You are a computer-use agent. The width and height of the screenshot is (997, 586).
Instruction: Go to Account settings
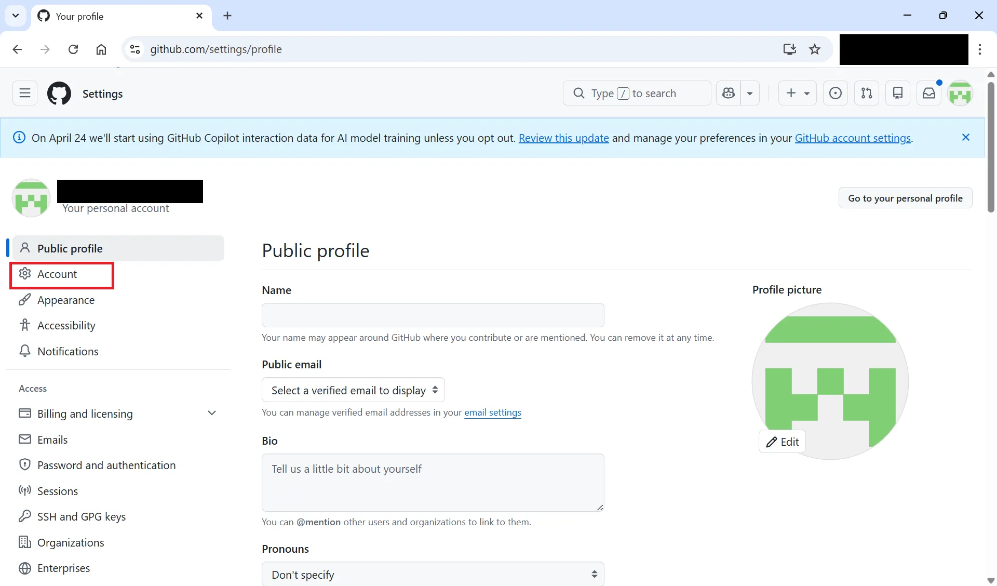(57, 274)
